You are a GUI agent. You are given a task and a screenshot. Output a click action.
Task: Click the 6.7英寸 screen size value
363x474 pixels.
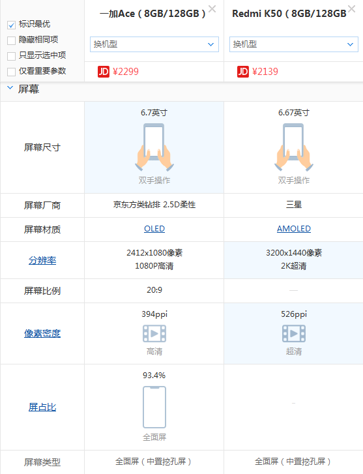pos(154,113)
